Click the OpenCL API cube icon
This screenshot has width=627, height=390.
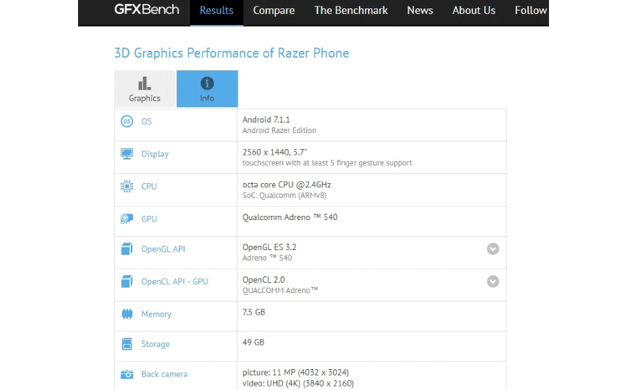(127, 281)
